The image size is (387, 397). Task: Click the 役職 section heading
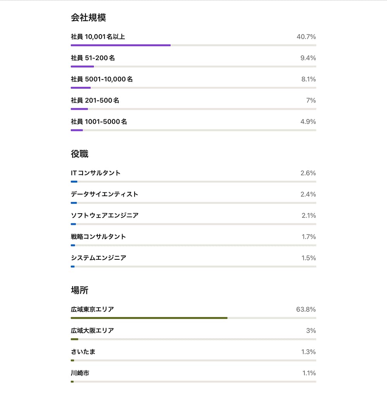(79, 154)
